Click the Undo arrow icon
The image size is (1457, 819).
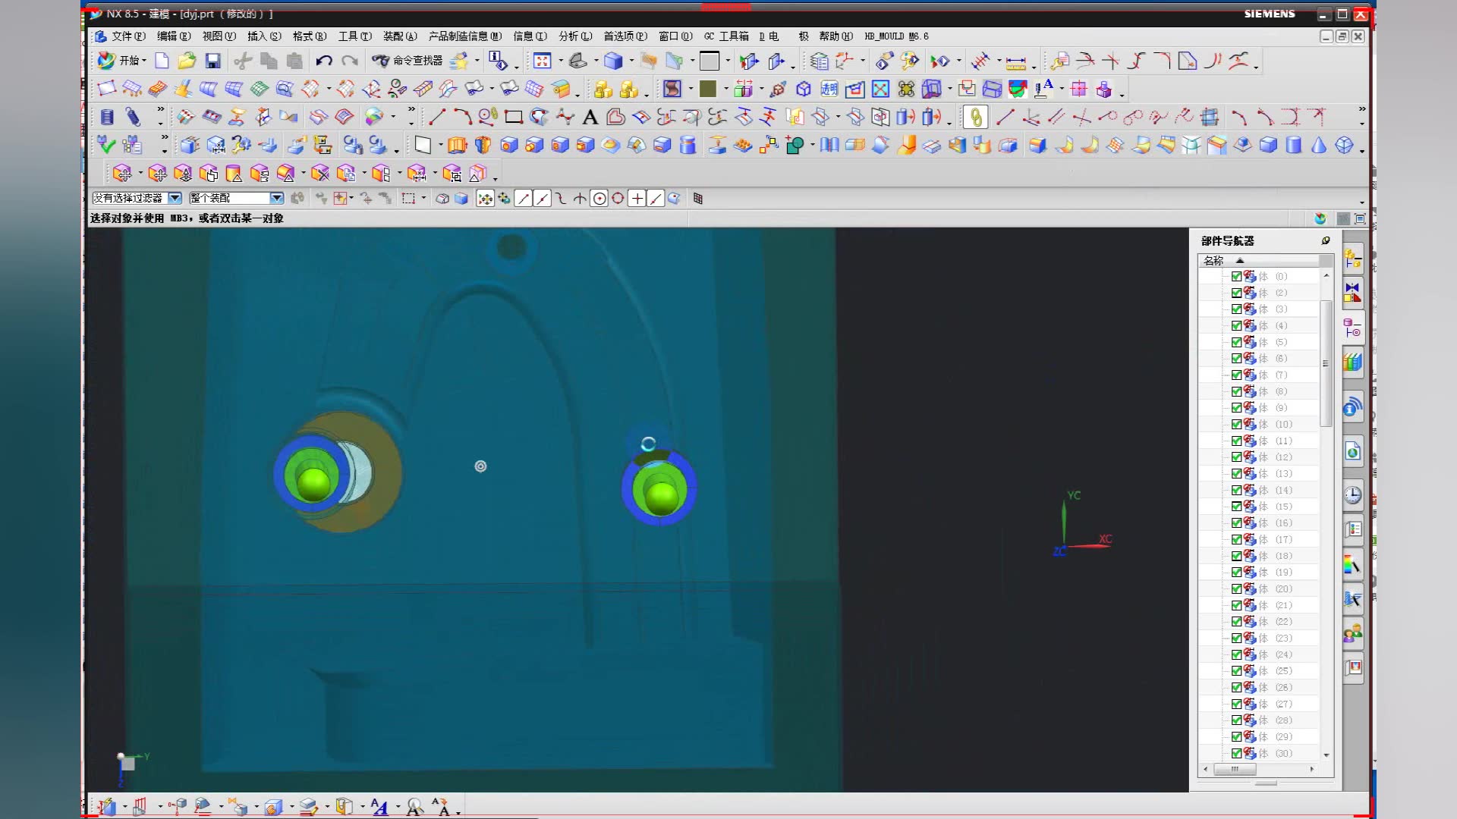[324, 61]
